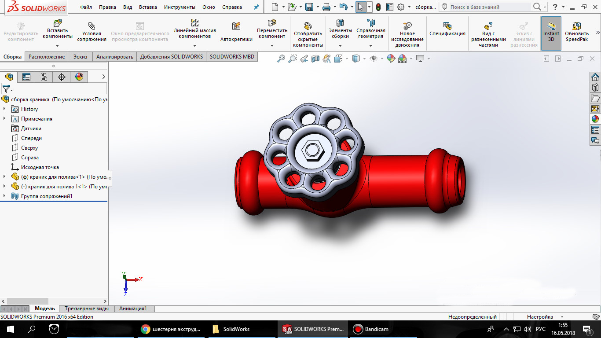Image resolution: width=601 pixels, height=338 pixels.
Task: Click the Dynamic Annotation Views icon
Action: tap(326, 59)
